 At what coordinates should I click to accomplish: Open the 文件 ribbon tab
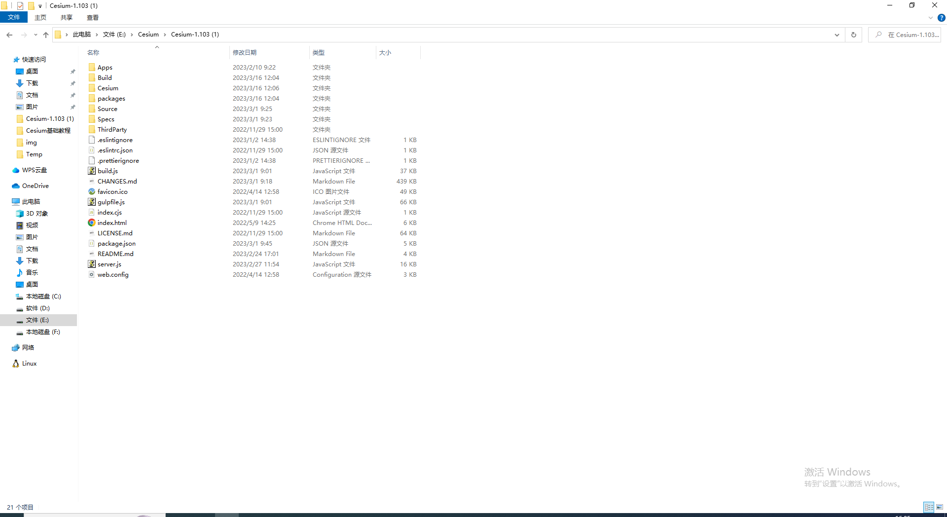[14, 17]
